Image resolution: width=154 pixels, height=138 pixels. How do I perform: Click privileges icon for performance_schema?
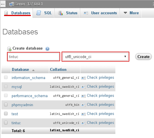(83, 96)
